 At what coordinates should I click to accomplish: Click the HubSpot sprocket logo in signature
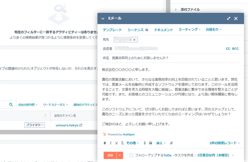104,134
